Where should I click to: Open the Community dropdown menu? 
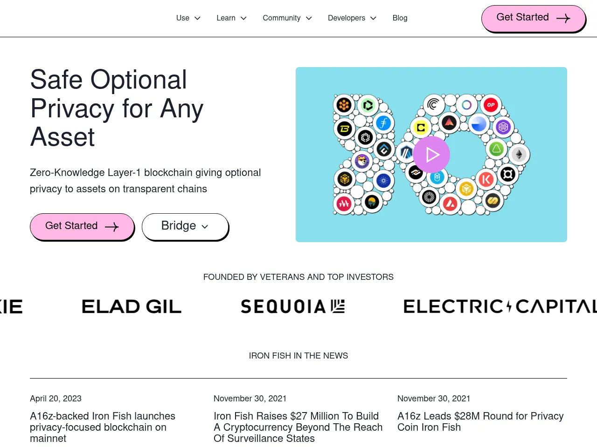pos(287,18)
